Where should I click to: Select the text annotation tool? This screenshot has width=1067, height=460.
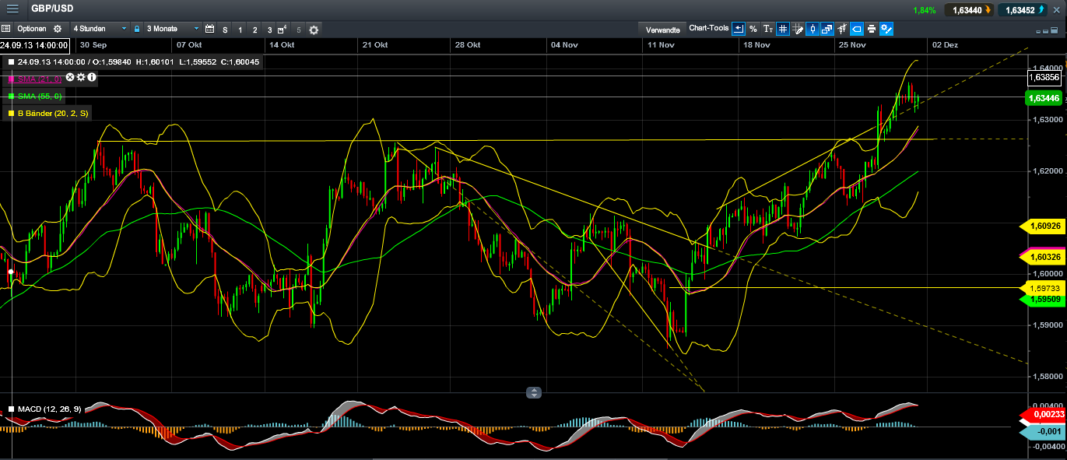(768, 29)
